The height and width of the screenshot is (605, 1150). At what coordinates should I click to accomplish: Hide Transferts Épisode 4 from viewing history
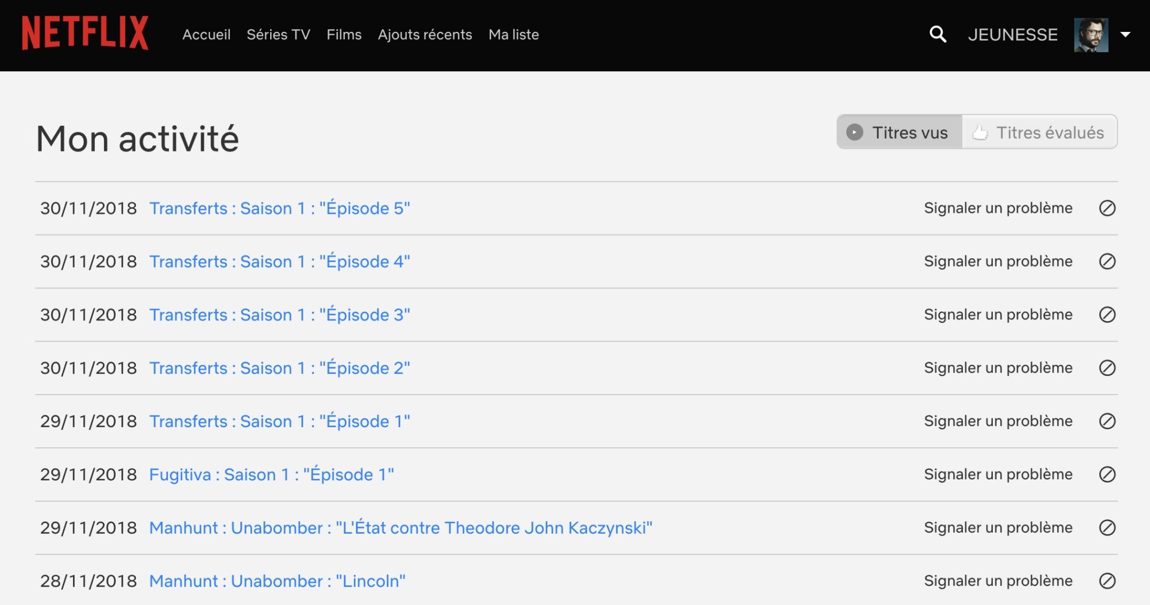click(1107, 262)
